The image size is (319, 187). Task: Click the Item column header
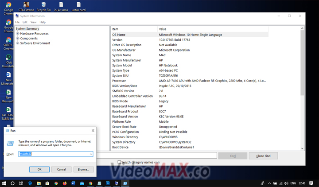pyautogui.click(x=134, y=29)
